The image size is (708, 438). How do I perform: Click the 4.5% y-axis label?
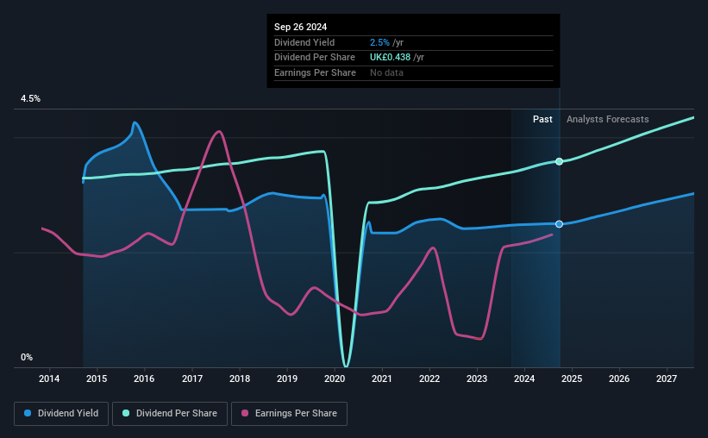30,98
